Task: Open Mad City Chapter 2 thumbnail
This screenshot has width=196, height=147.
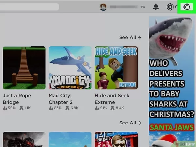Action: tap(70, 68)
